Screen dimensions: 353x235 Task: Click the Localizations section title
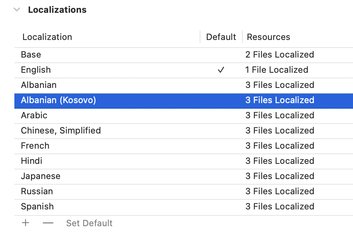[57, 10]
